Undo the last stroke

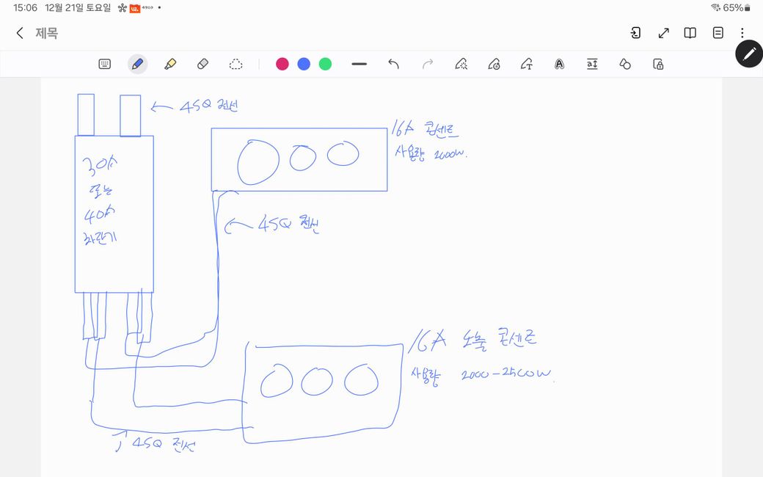click(393, 64)
